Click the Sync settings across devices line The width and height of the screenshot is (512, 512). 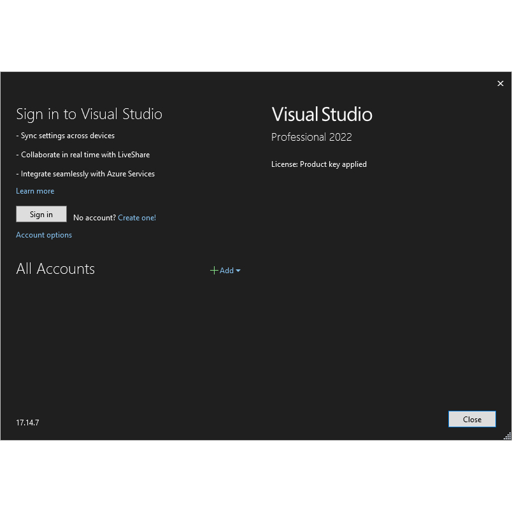(x=66, y=136)
